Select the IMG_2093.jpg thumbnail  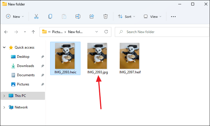(x=97, y=56)
